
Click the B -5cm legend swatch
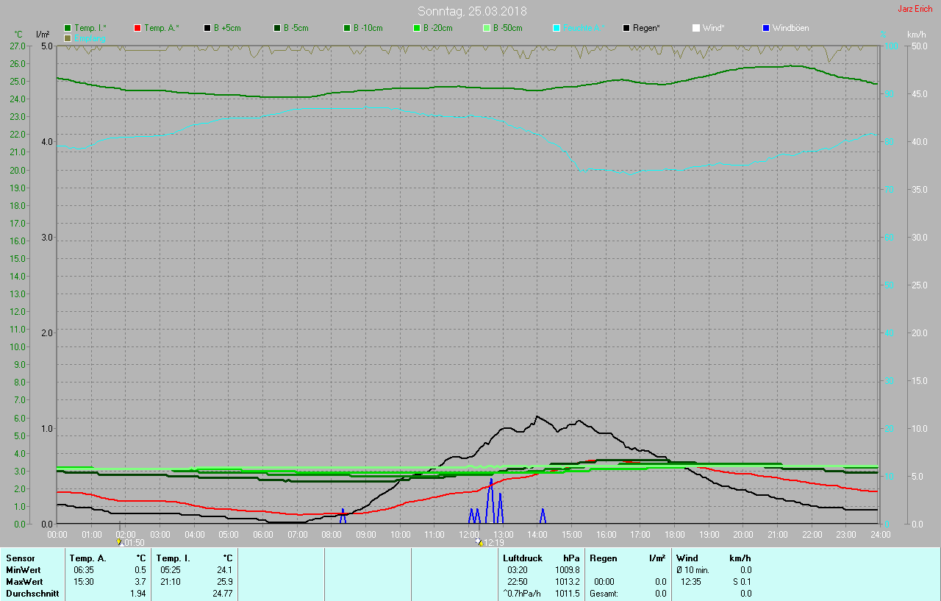pos(277,28)
